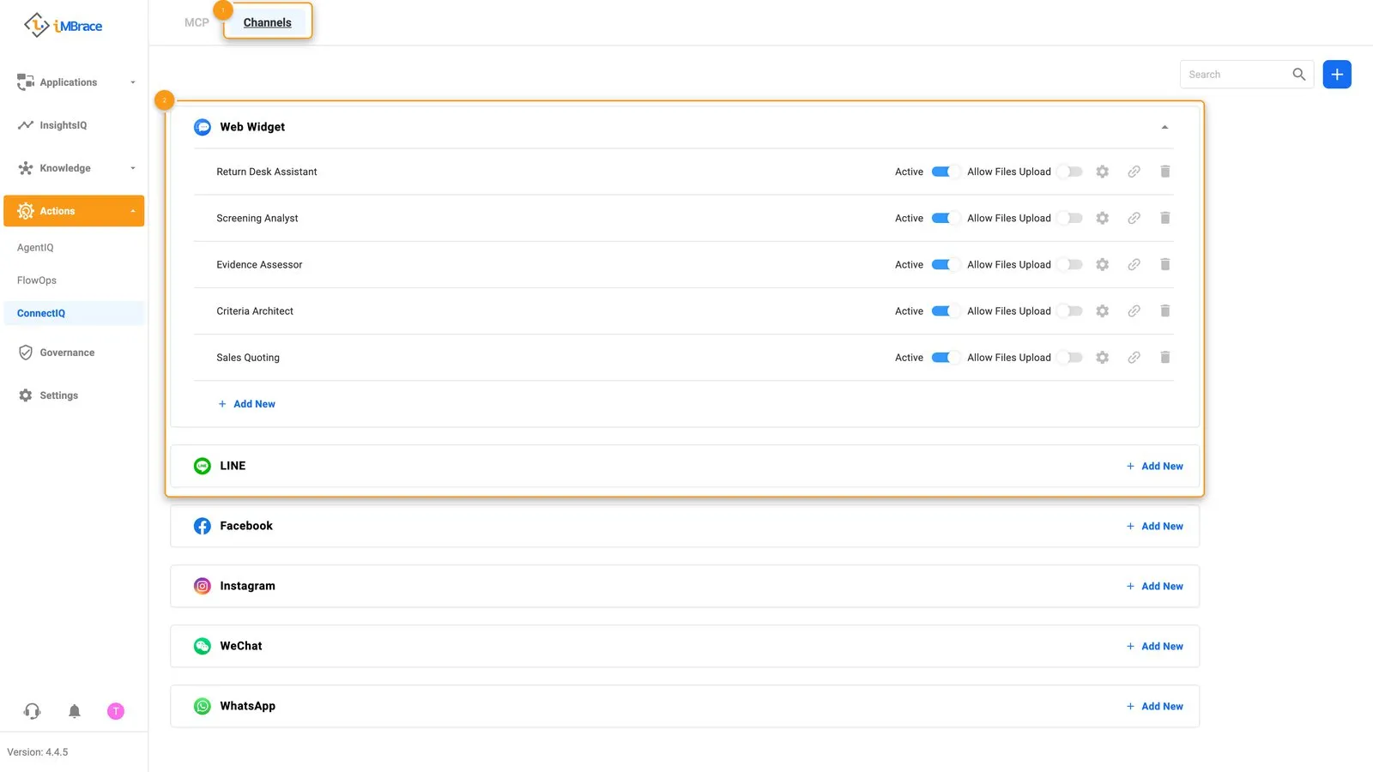Add New WhatsApp channel

(x=1155, y=706)
